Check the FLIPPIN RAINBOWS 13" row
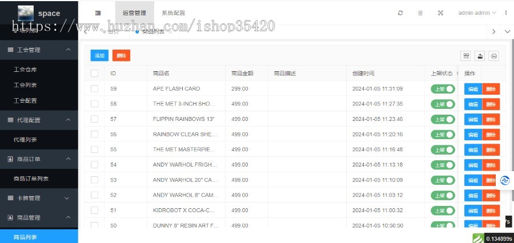514x243 pixels. click(94, 119)
